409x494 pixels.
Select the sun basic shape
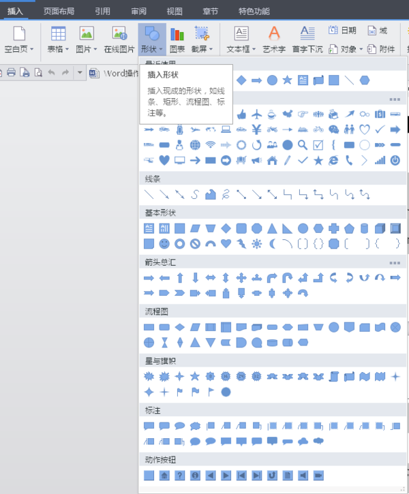257,243
